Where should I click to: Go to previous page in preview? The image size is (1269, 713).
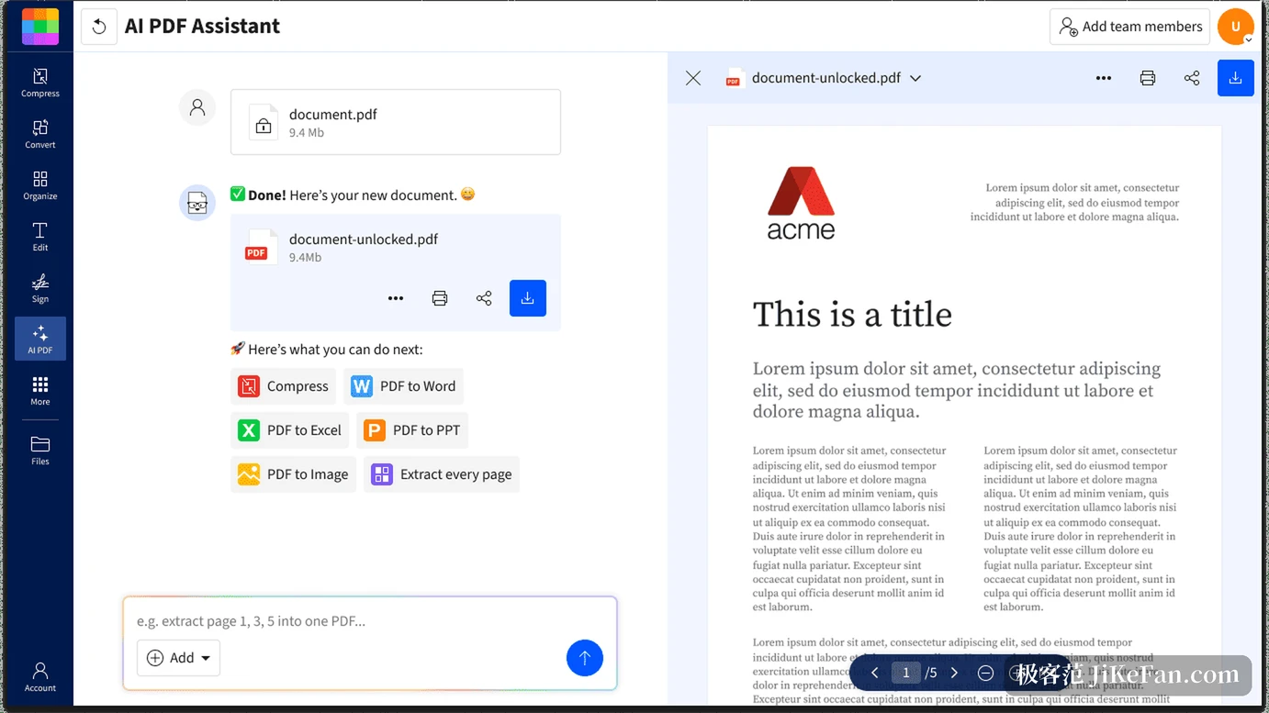tap(874, 674)
